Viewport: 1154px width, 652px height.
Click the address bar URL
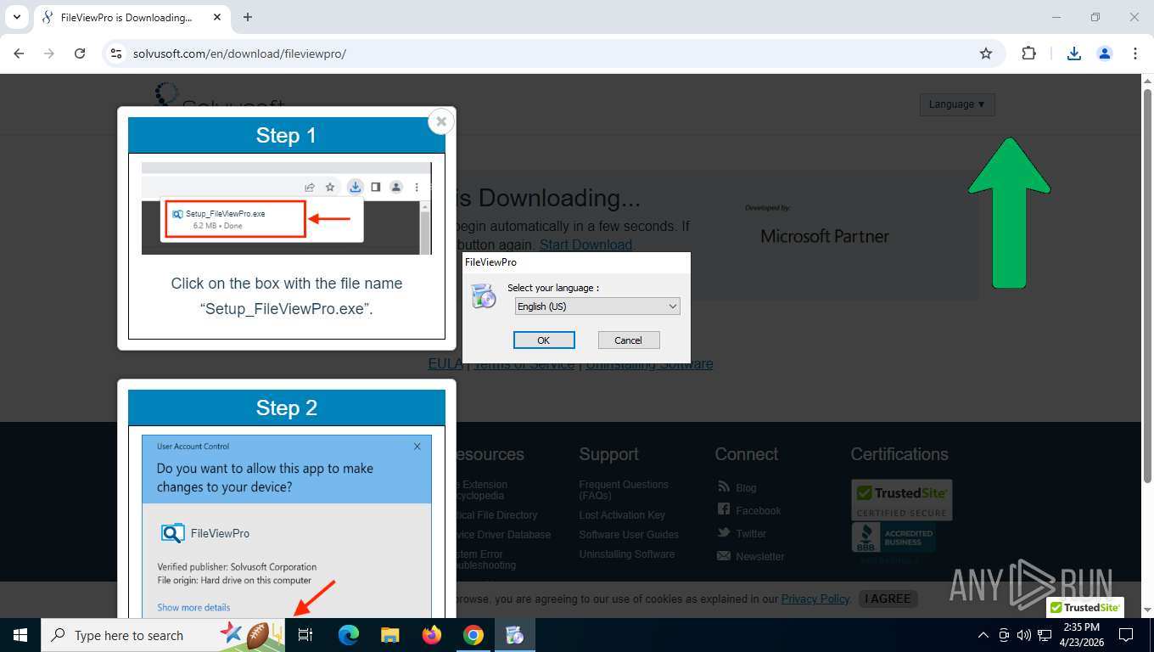click(x=239, y=53)
